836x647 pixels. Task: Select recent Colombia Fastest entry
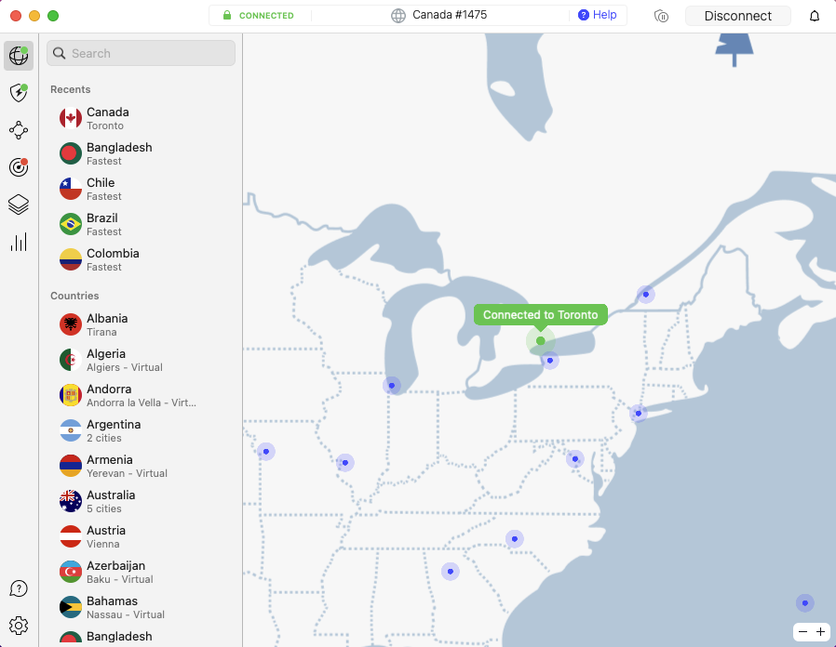point(141,259)
